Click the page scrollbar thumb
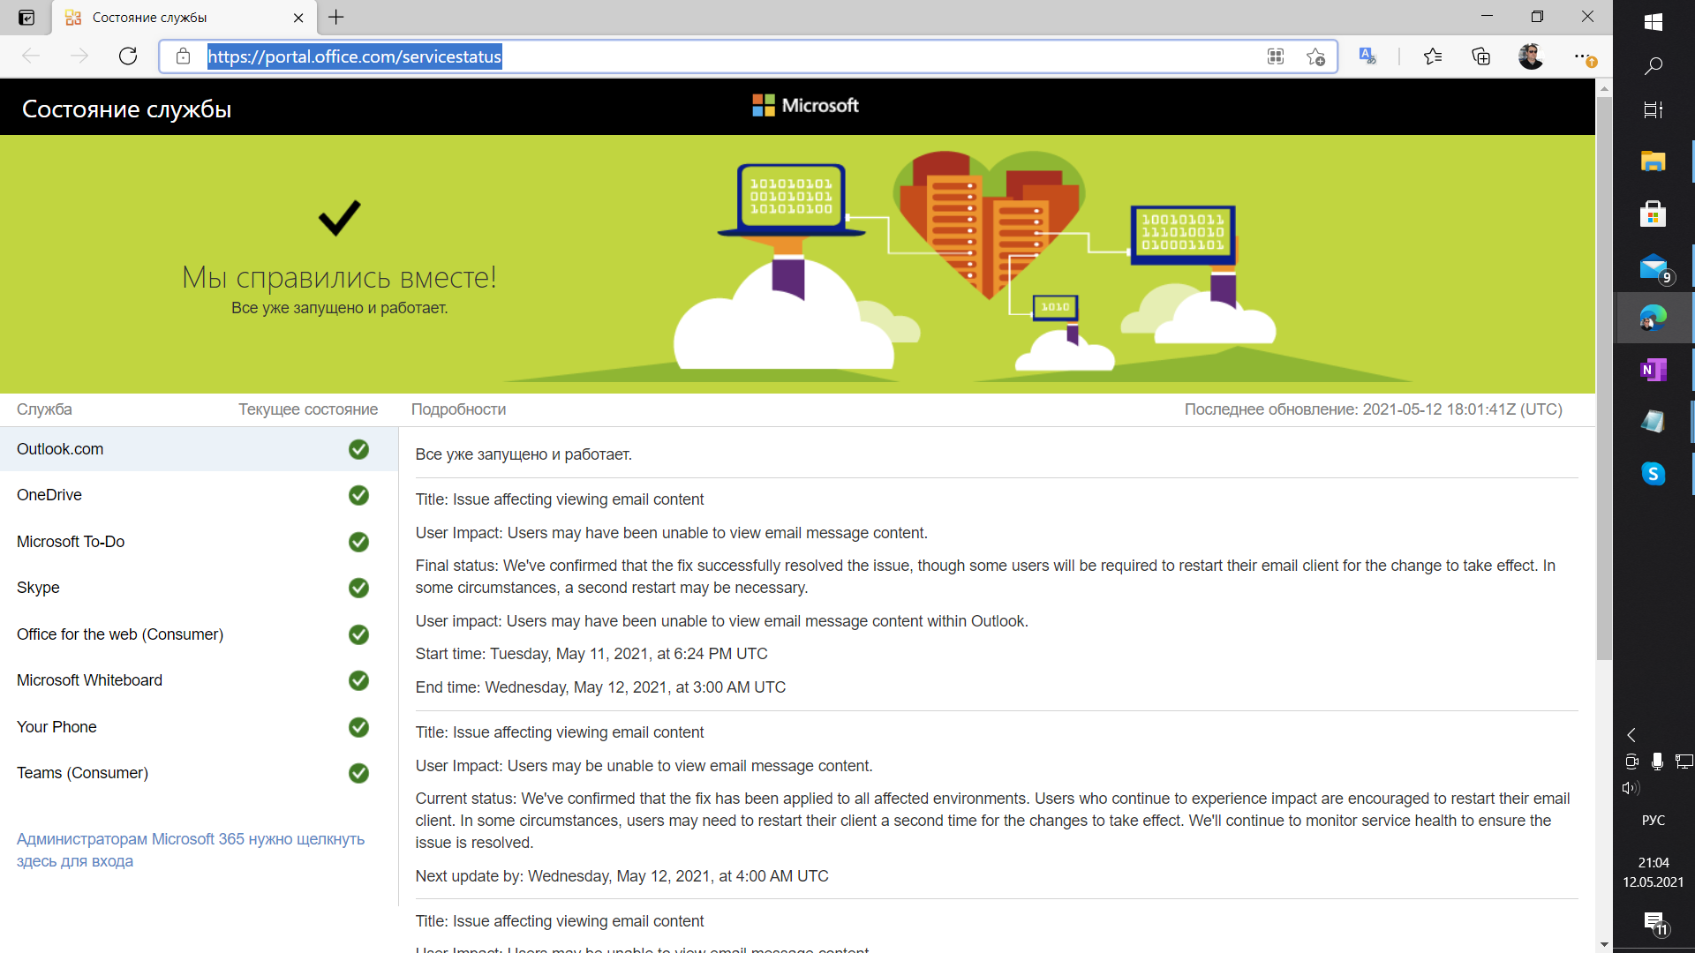Viewport: 1695px width, 953px height. pos(1604,378)
